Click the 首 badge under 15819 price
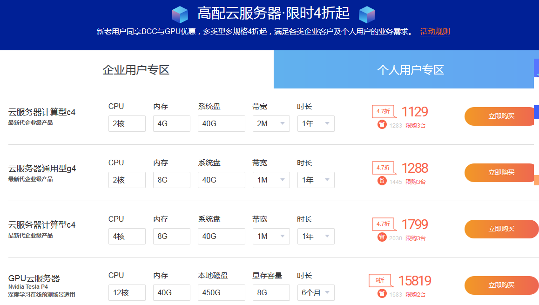The height and width of the screenshot is (305, 539). 382,294
